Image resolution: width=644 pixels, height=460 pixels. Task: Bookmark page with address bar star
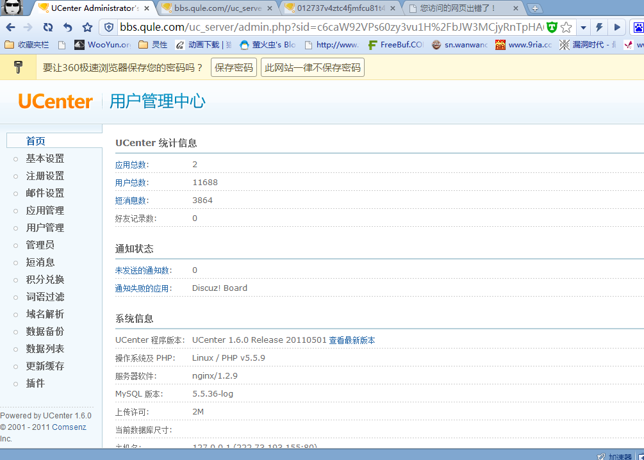tap(566, 28)
